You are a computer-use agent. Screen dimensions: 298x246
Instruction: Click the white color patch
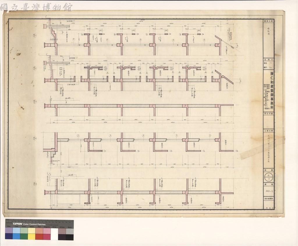[x=54, y=234]
